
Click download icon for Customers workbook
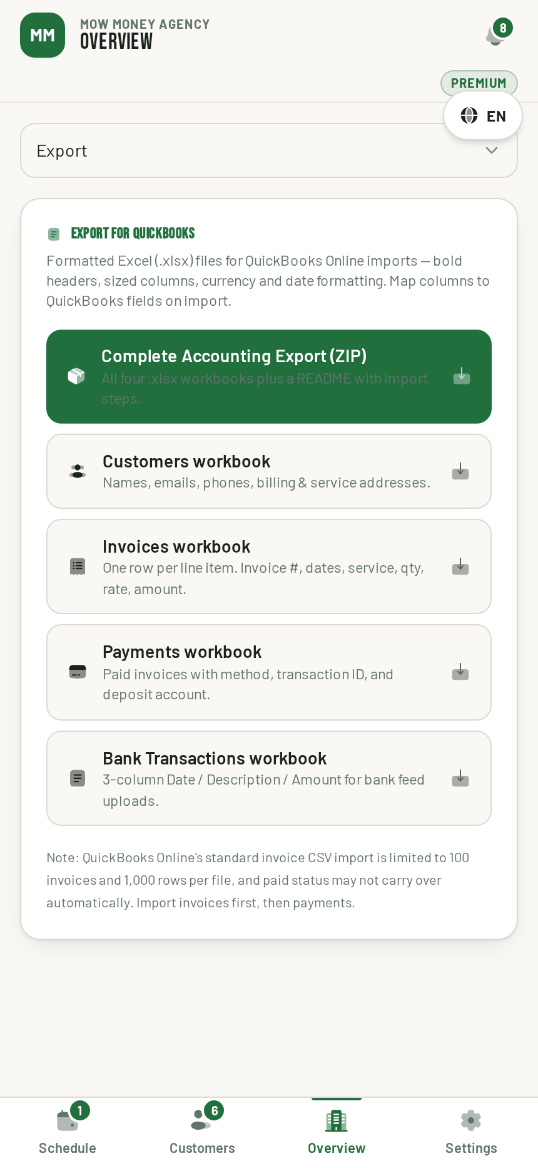point(460,471)
